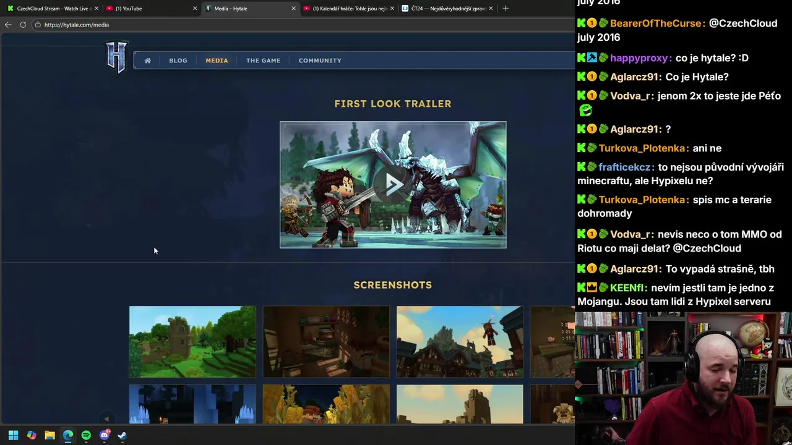
Task: Select the Media menu item
Action: [x=217, y=61]
